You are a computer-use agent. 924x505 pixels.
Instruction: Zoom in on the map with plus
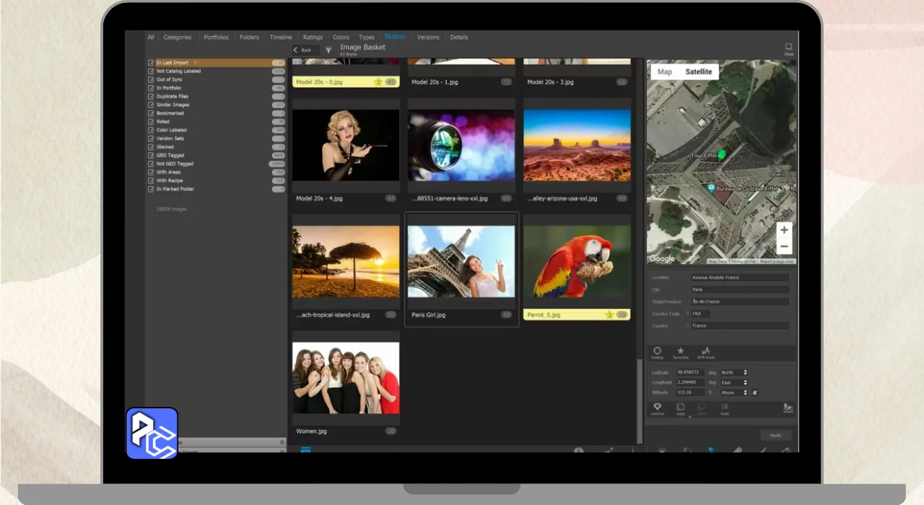[x=784, y=230]
